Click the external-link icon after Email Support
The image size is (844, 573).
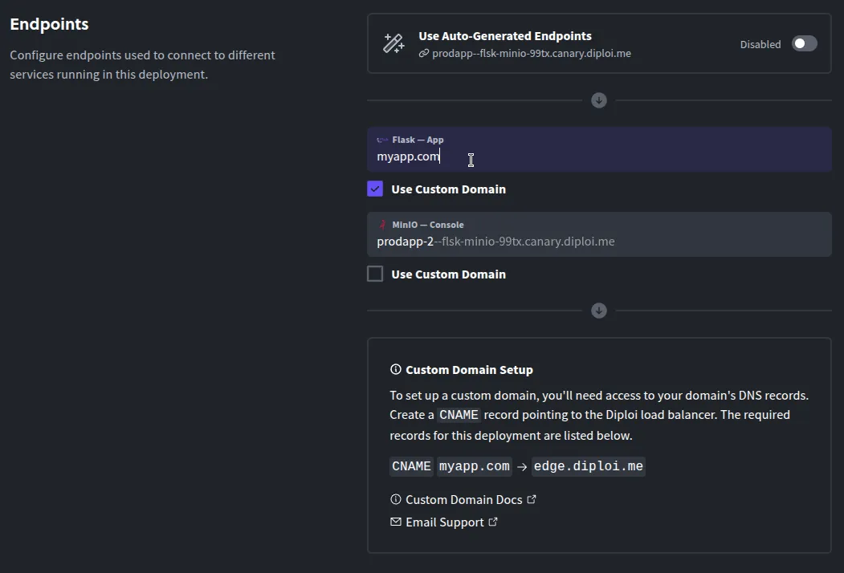tap(492, 522)
